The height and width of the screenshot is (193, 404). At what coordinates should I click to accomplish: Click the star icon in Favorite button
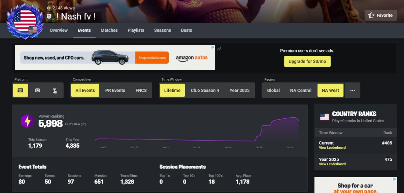[x=371, y=15]
